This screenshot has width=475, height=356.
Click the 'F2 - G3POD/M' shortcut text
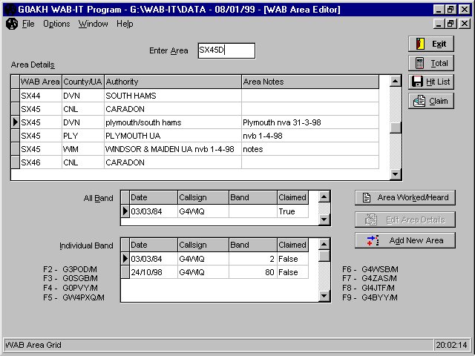point(70,269)
